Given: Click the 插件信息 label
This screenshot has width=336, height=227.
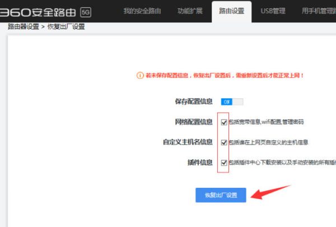Looking at the screenshot, I should [x=200, y=163].
